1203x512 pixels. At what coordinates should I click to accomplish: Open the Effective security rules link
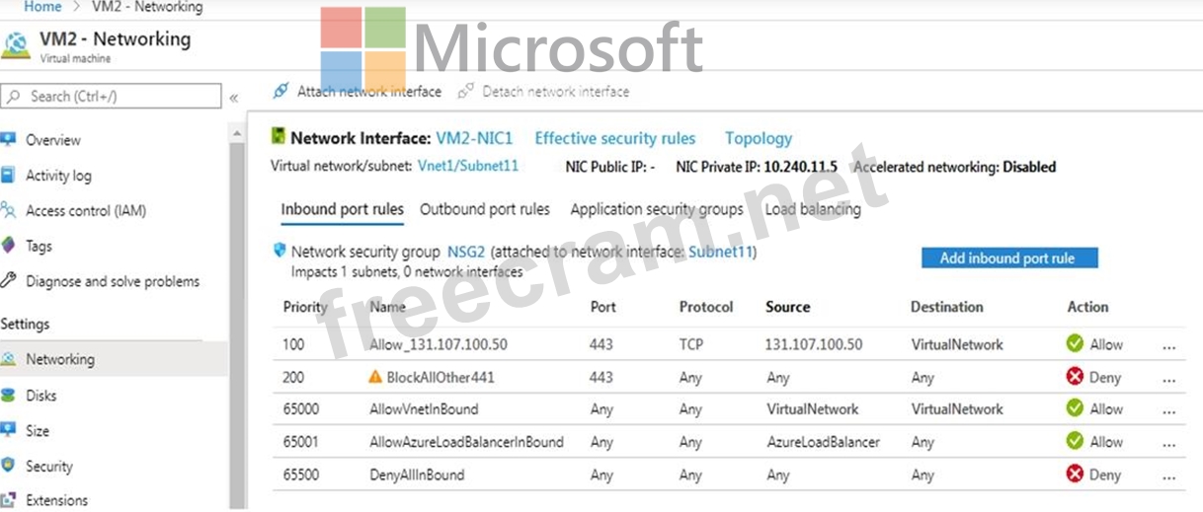[x=614, y=139]
